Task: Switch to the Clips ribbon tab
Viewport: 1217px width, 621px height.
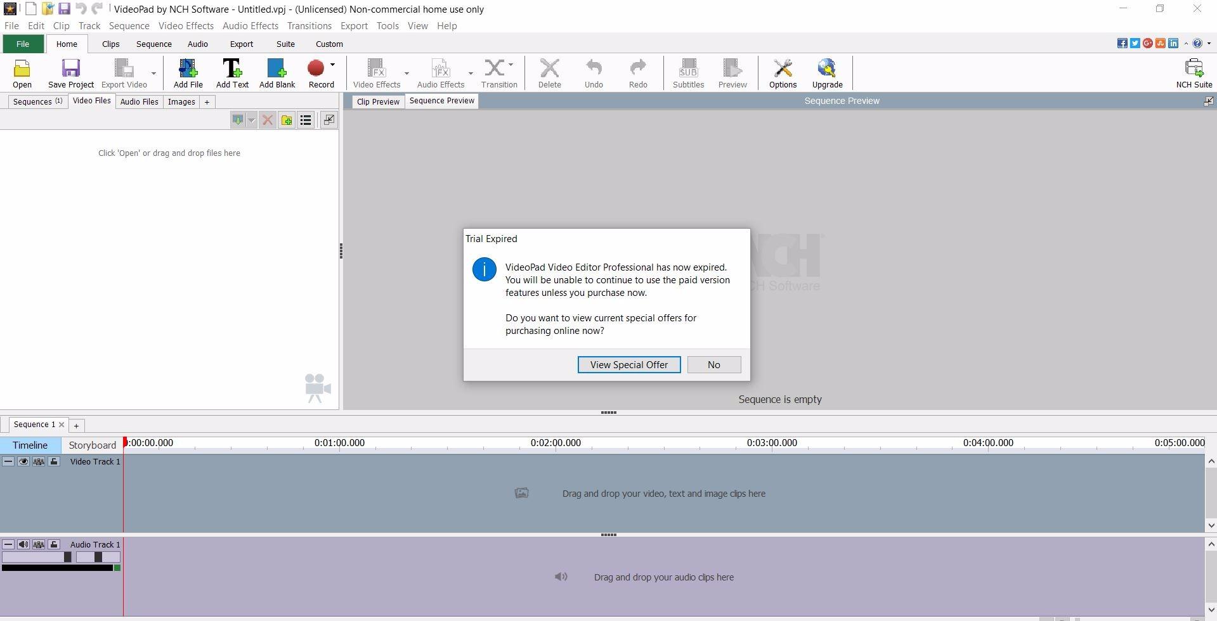Action: click(x=110, y=44)
